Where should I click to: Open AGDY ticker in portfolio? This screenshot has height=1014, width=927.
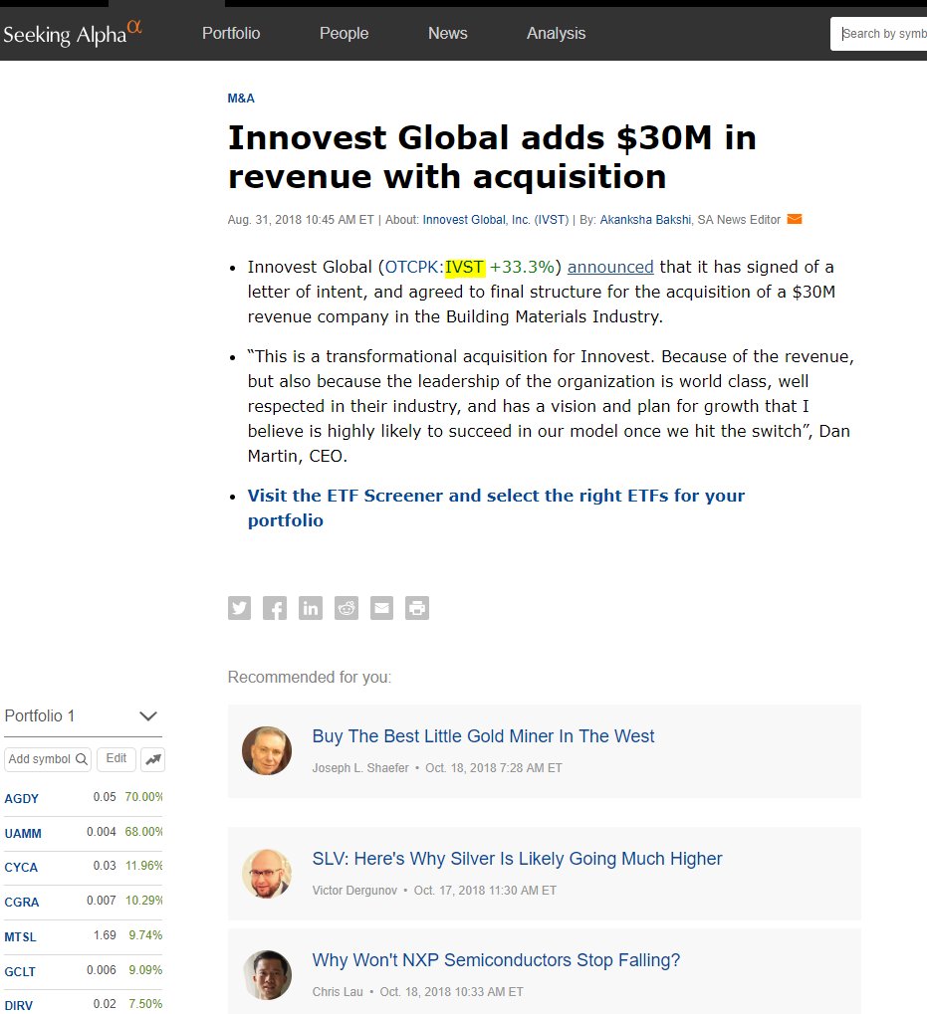click(21, 799)
